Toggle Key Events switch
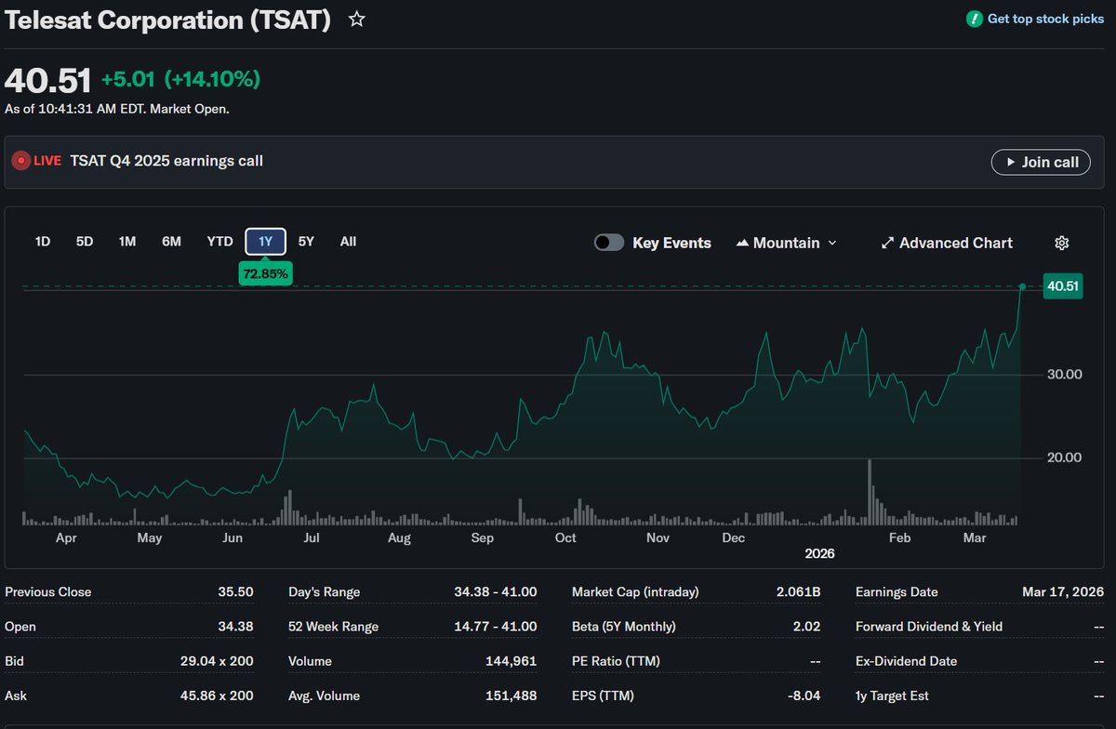 tap(609, 243)
